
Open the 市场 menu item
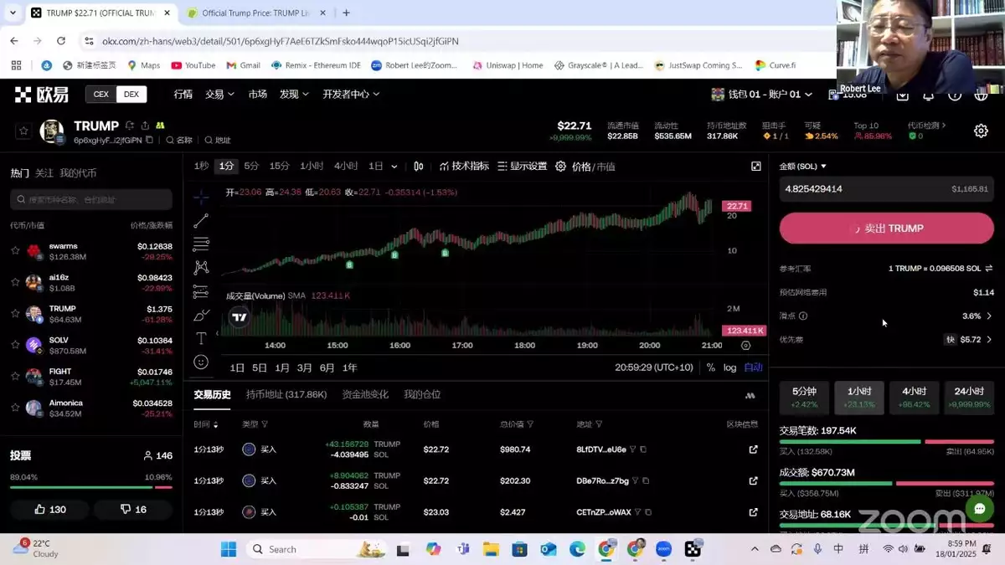257,95
